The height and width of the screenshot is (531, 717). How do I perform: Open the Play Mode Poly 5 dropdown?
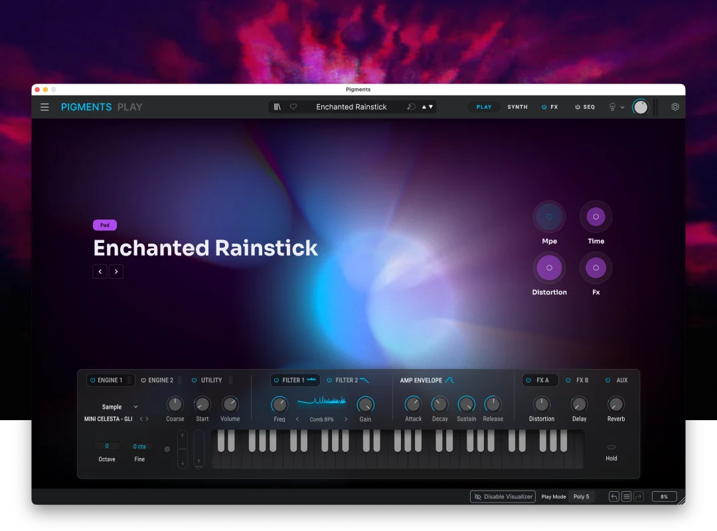pos(581,496)
